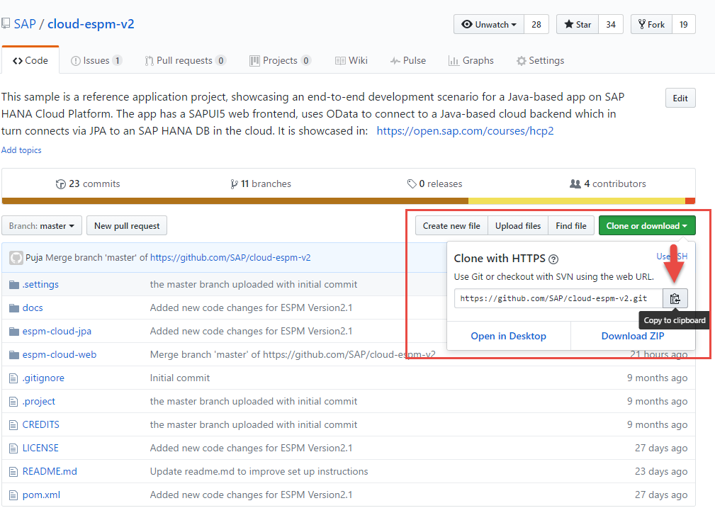
Task: Open the 4 contributors link
Action: [608, 184]
